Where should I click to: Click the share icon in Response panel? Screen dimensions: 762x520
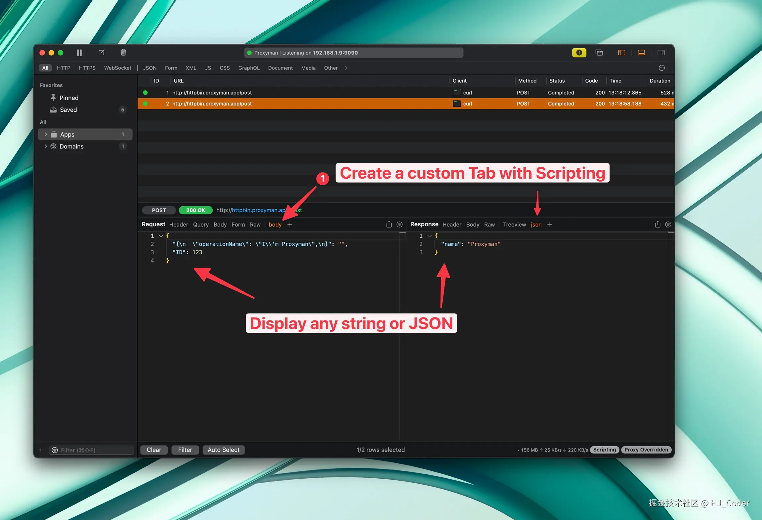click(657, 225)
